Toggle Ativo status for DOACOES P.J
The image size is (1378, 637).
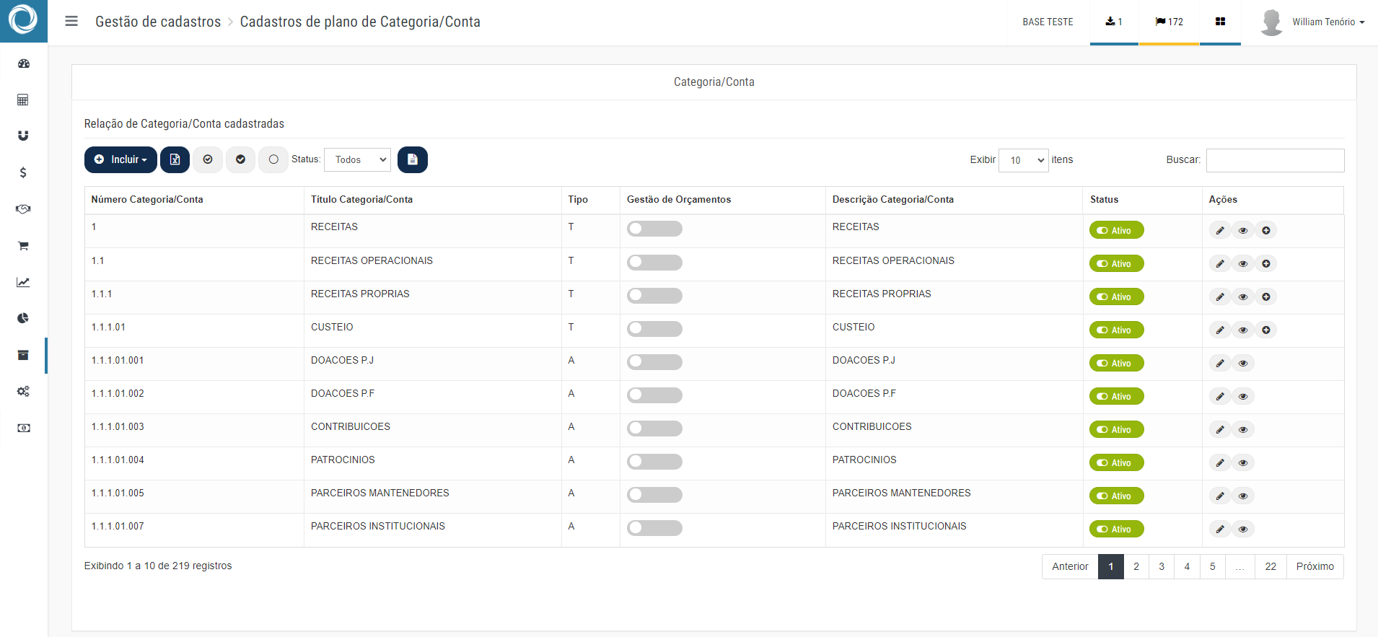(1116, 363)
